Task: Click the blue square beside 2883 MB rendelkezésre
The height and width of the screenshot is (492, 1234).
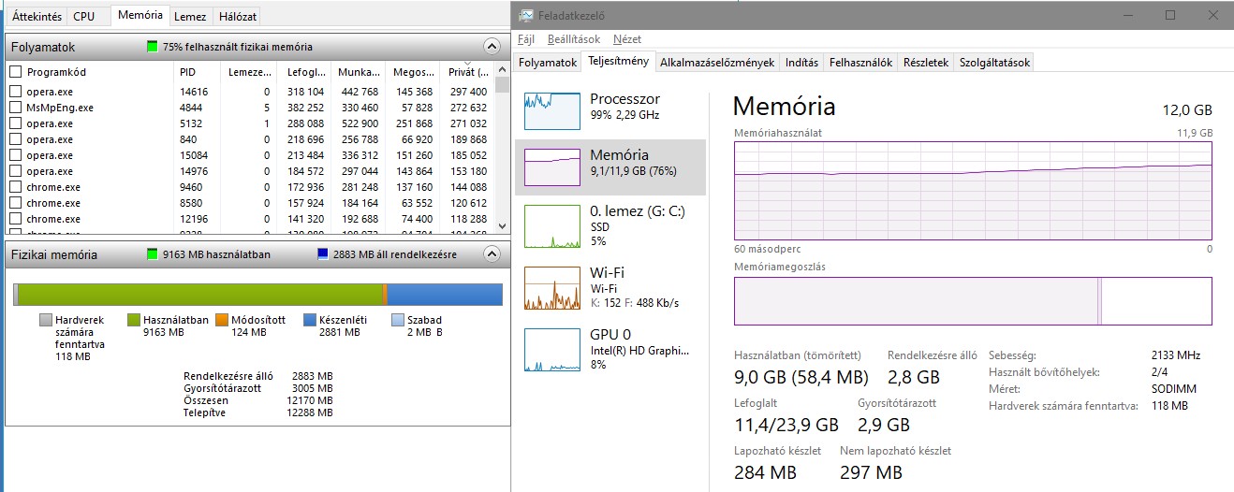Action: point(323,253)
